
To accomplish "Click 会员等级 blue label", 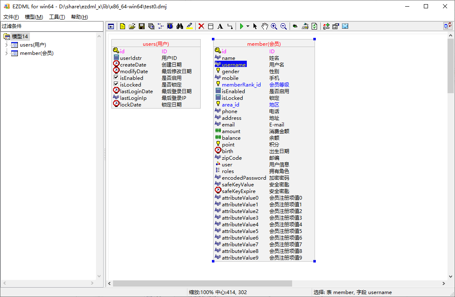I will point(279,85).
